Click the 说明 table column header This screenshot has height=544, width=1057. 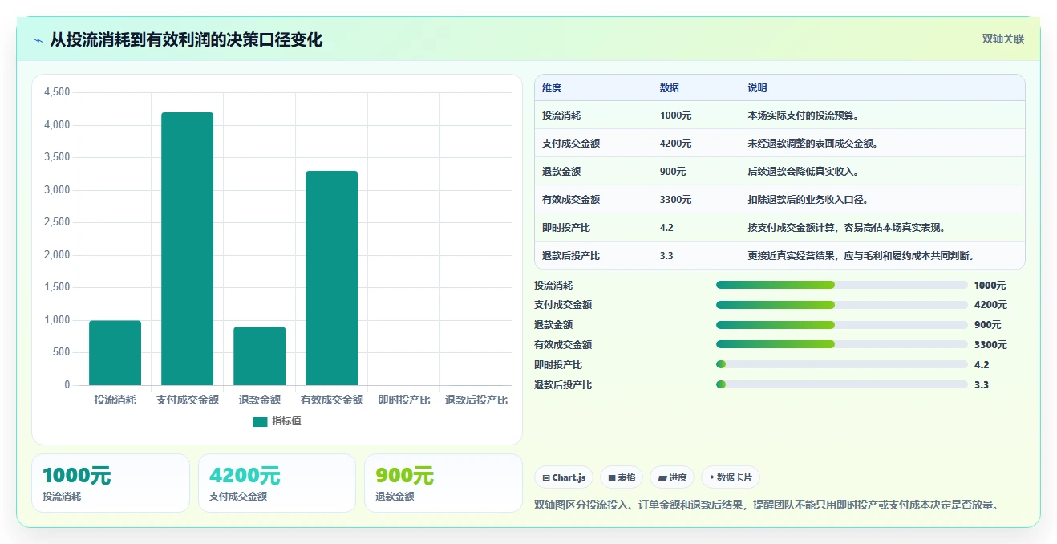point(758,88)
